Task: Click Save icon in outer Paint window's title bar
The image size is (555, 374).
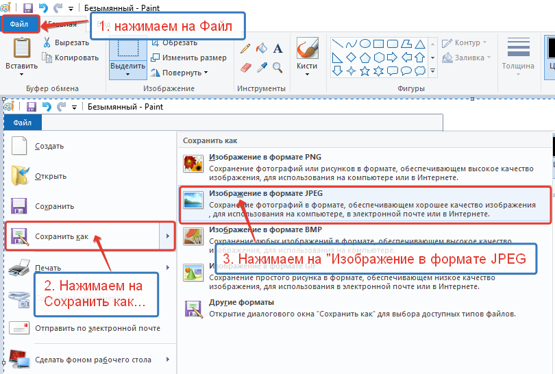Action: click(28, 8)
